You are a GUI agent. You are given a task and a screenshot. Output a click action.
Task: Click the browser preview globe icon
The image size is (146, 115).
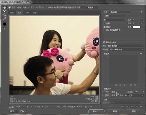point(22,111)
